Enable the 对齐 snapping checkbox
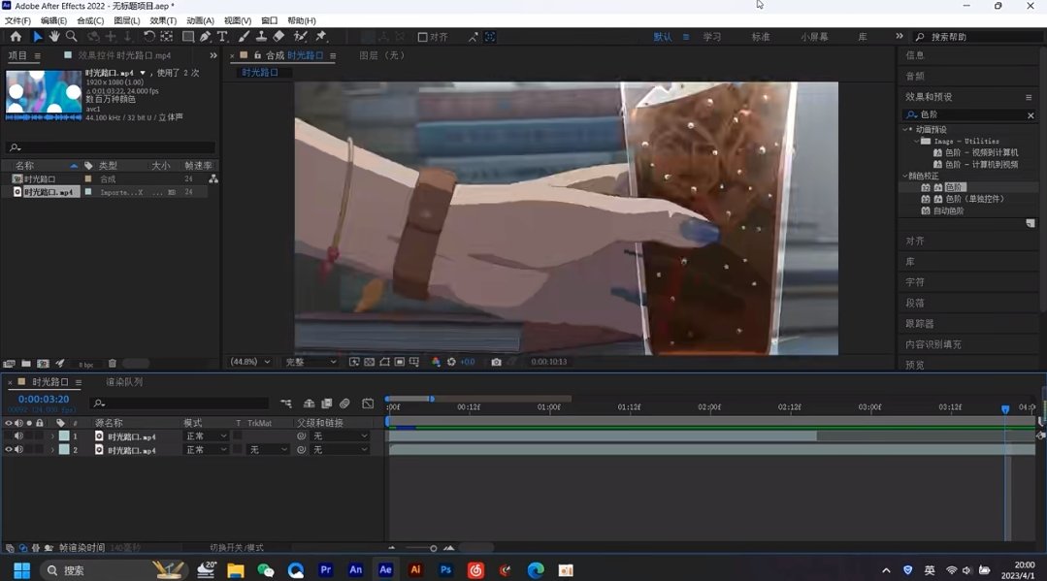Viewport: 1047px width, 581px height. pyautogui.click(x=423, y=37)
